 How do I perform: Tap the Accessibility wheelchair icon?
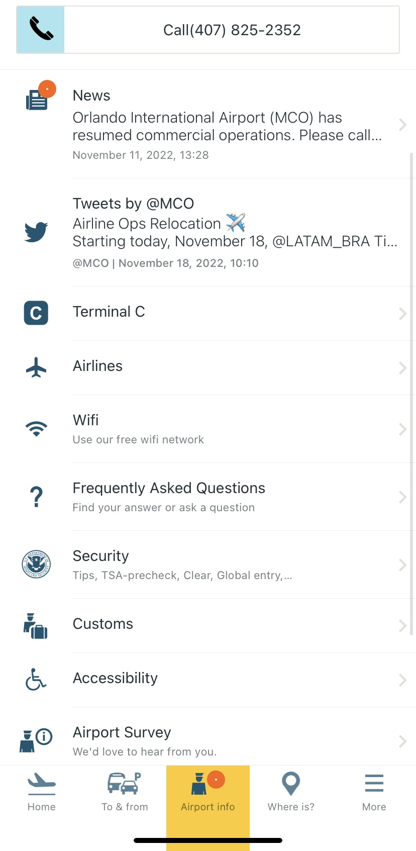(x=36, y=679)
